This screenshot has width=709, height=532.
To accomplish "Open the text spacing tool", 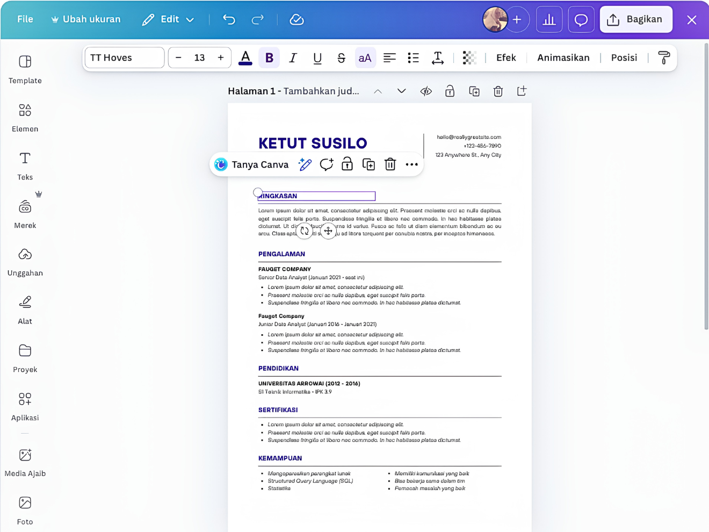I will click(438, 58).
